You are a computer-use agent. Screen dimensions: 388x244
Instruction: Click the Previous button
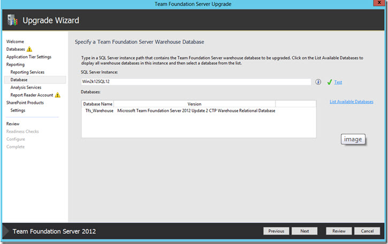point(276,231)
